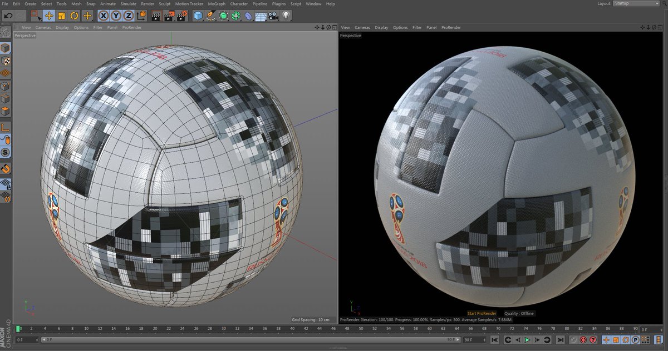The width and height of the screenshot is (668, 351).
Task: Open left viewport Display menu
Action: [62, 27]
